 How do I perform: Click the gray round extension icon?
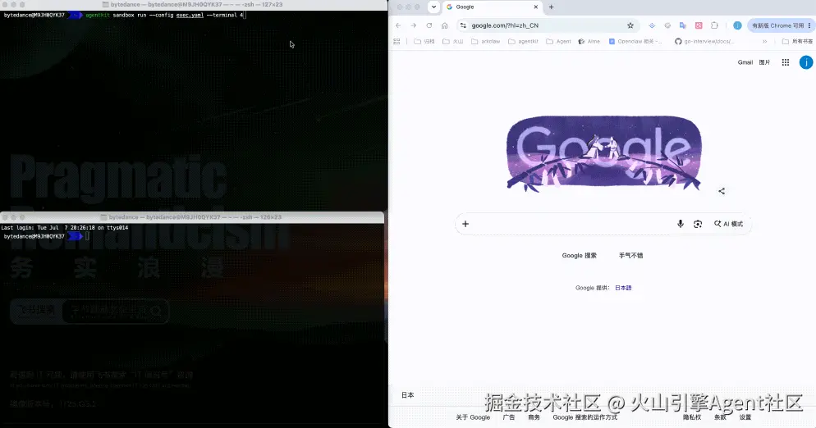point(667,25)
